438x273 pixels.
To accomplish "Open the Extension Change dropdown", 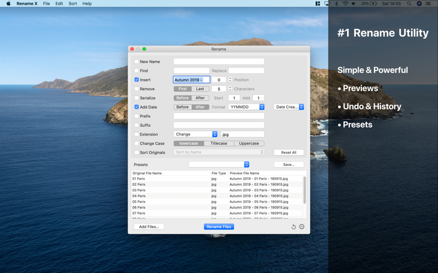I will pyautogui.click(x=195, y=134).
